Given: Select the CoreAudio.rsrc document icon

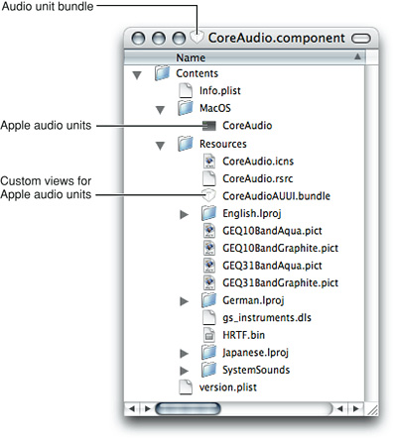Looking at the screenshot, I should coord(209,178).
